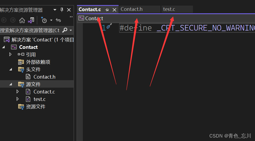Toggle auto-hide pin on Solution Explorer panel
This screenshot has height=141, width=255.
pyautogui.click(x=62, y=10)
